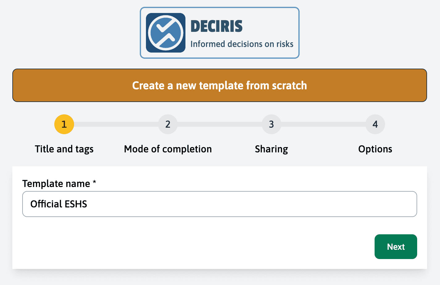
Task: Click the Deciris checkmark logo icon
Action: [x=165, y=32]
